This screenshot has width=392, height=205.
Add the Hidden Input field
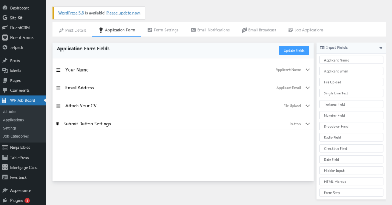coord(351,171)
